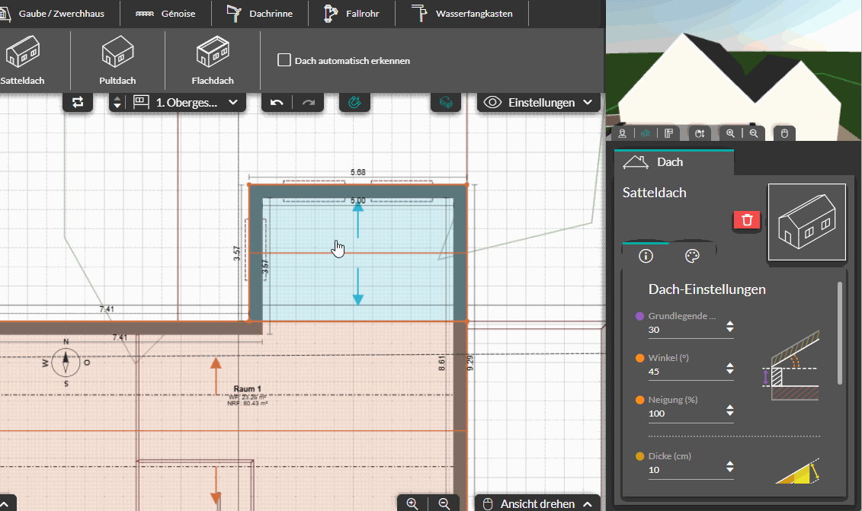Zoom in on the 3D preview

[x=730, y=133]
